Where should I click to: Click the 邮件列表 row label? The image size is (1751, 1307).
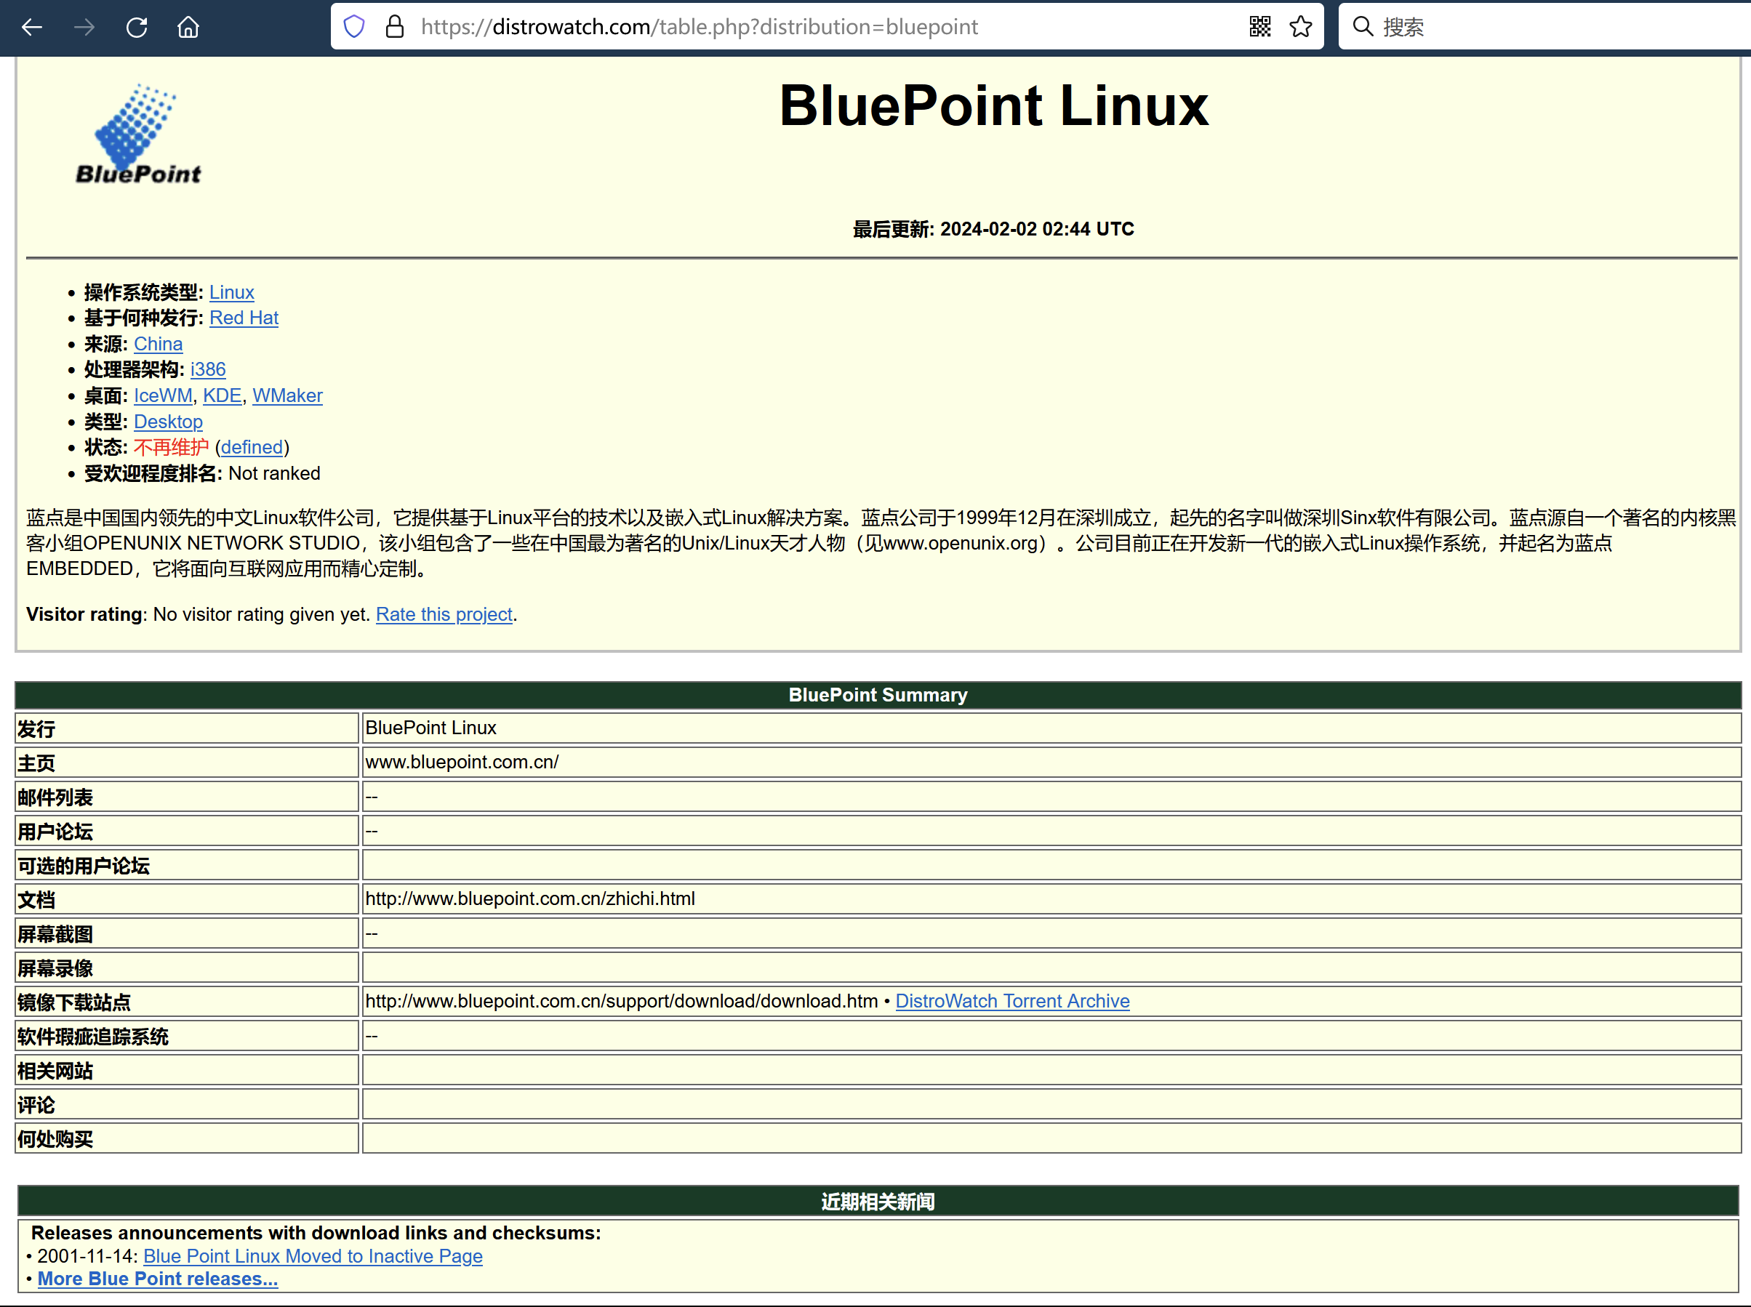pyautogui.click(x=55, y=797)
